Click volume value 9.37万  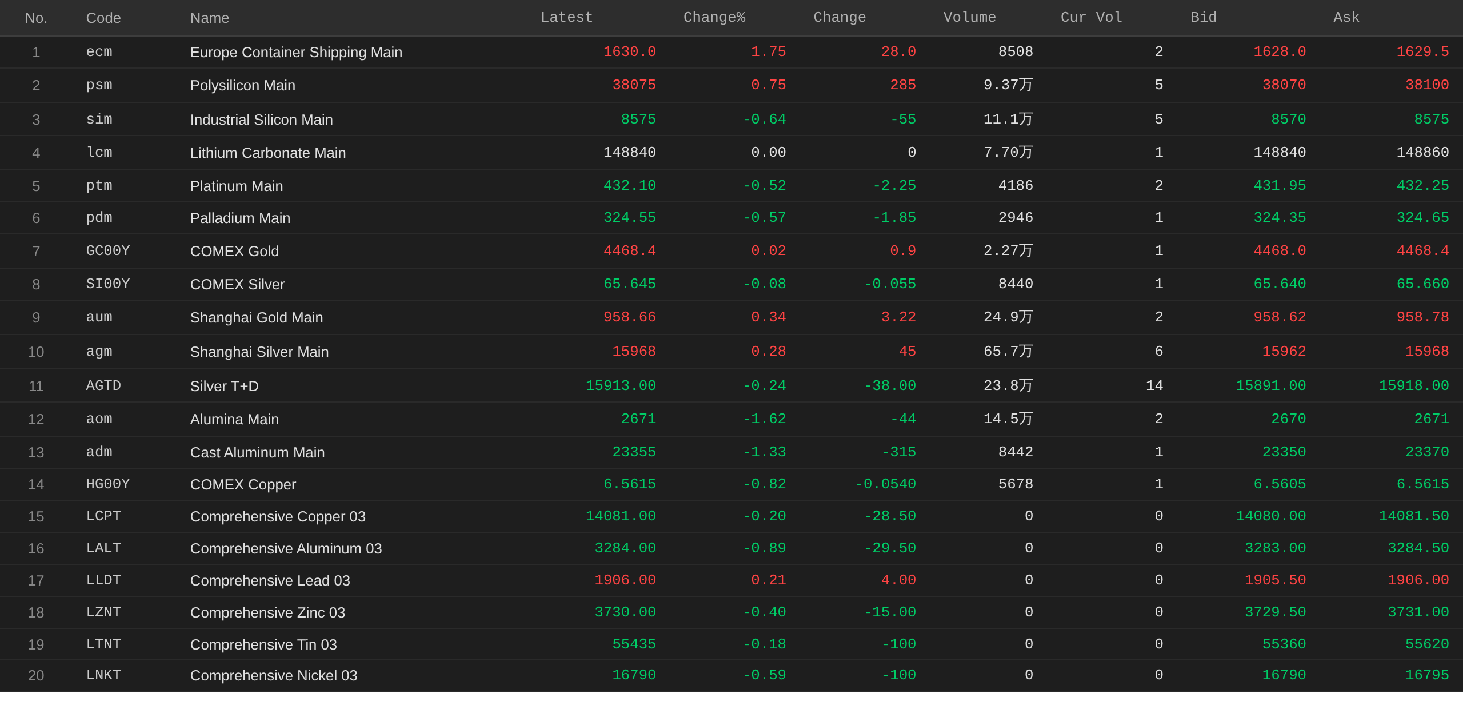click(x=1008, y=85)
